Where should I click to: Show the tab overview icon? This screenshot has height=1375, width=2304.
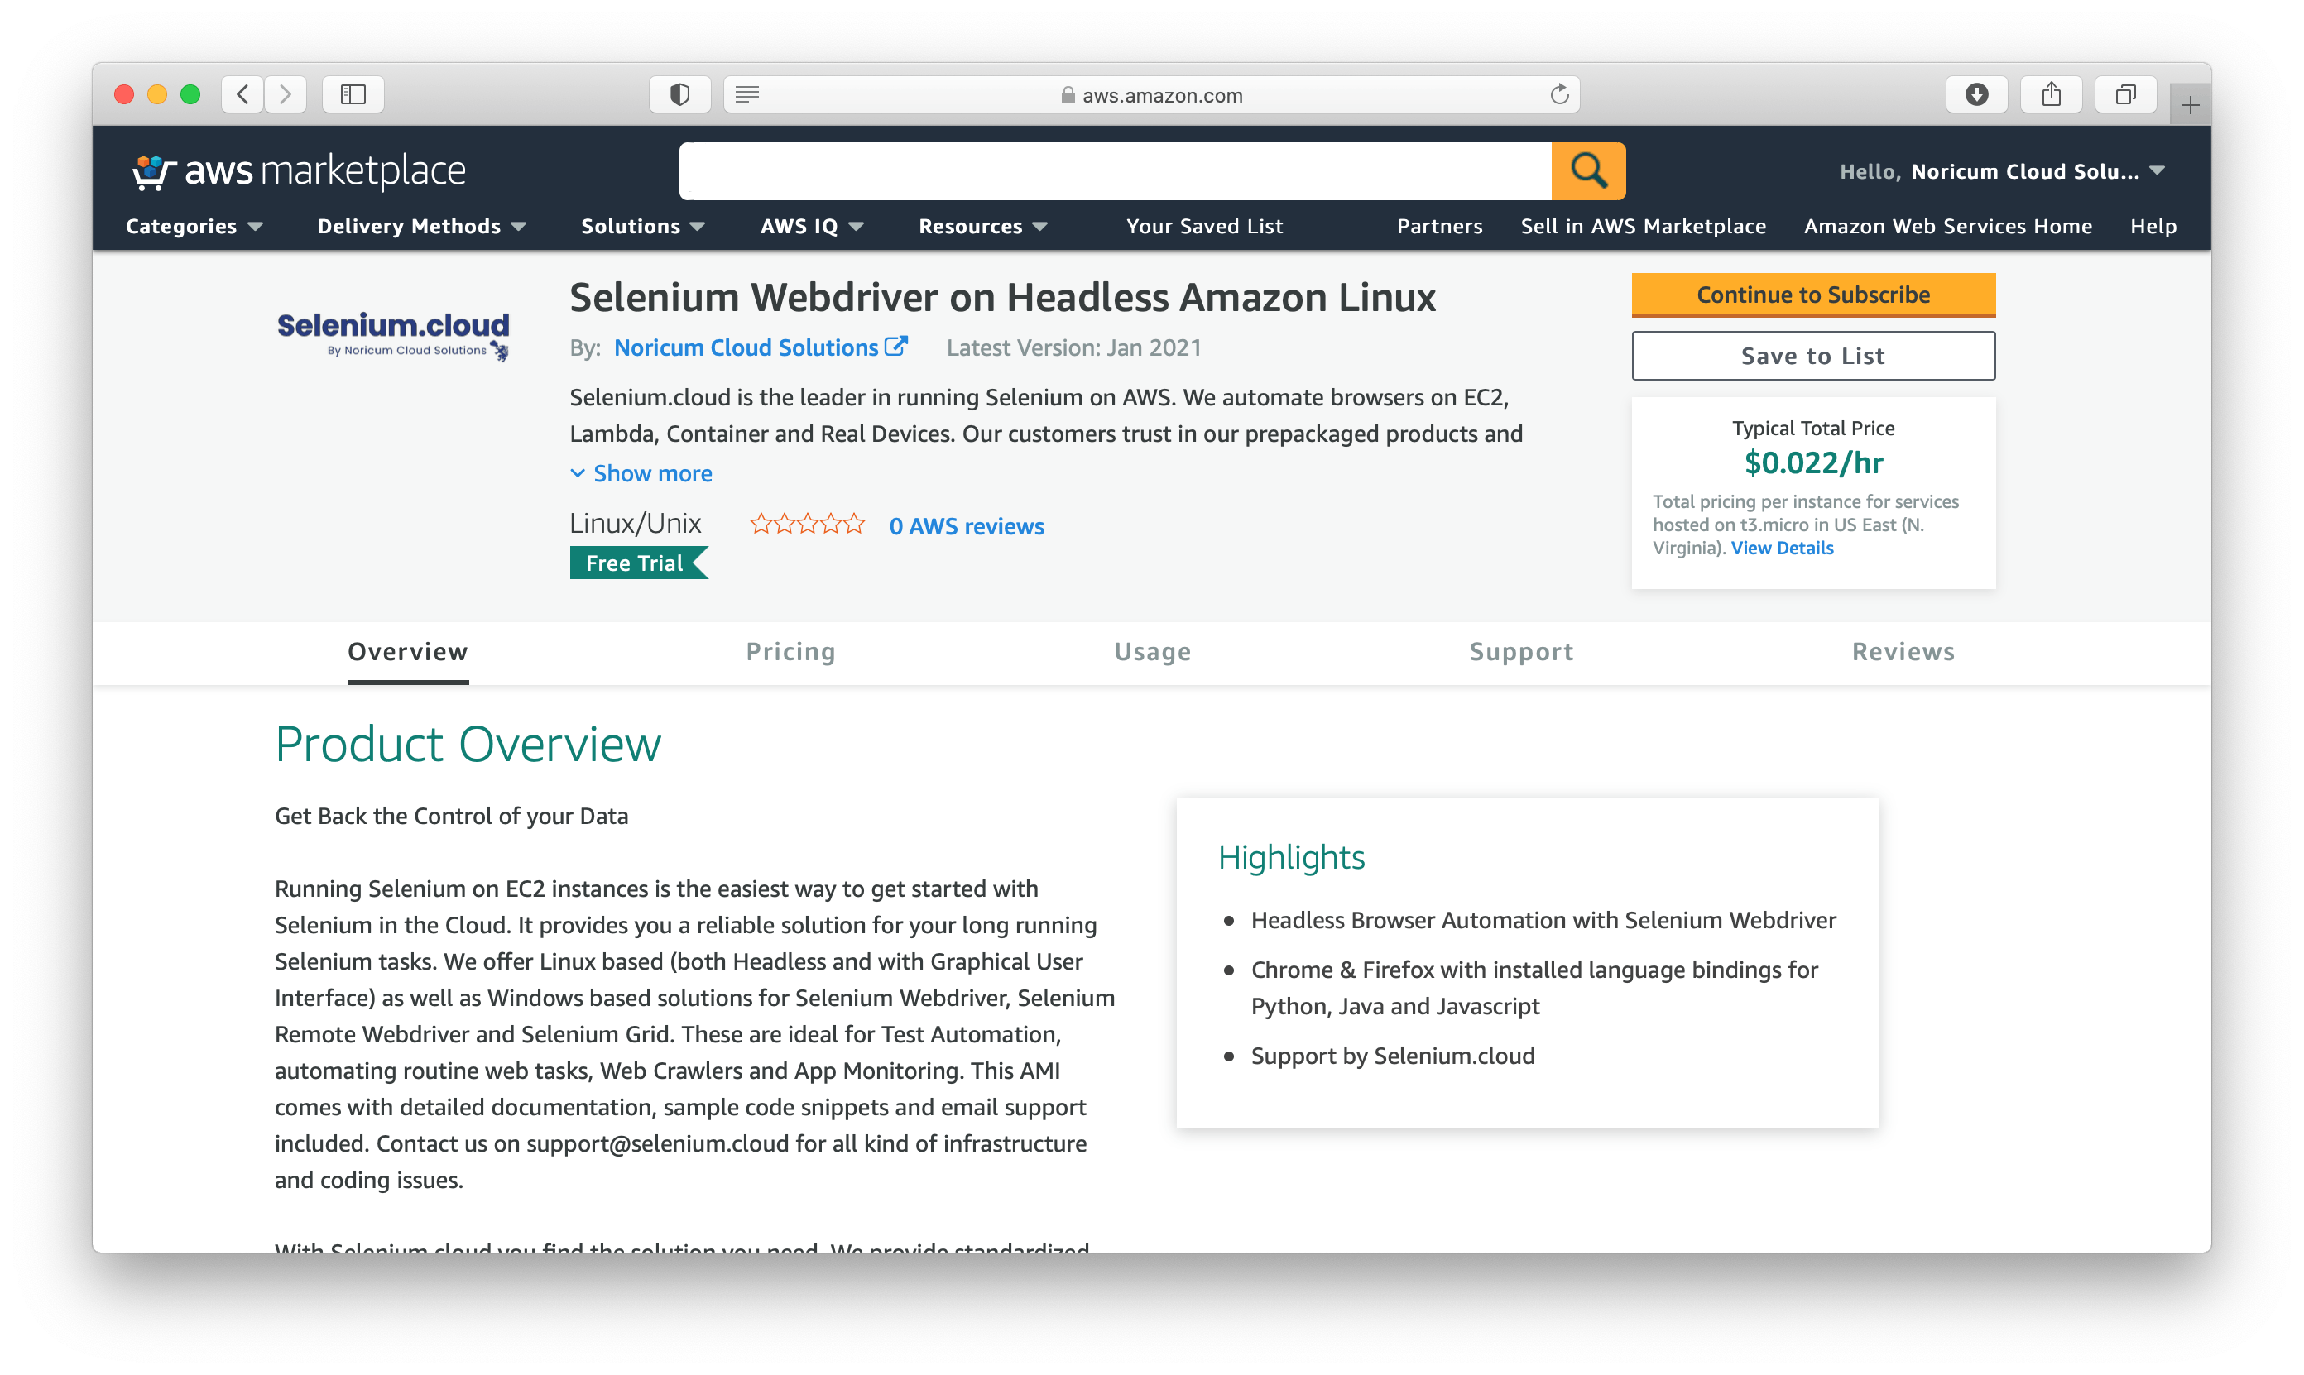tap(2125, 94)
